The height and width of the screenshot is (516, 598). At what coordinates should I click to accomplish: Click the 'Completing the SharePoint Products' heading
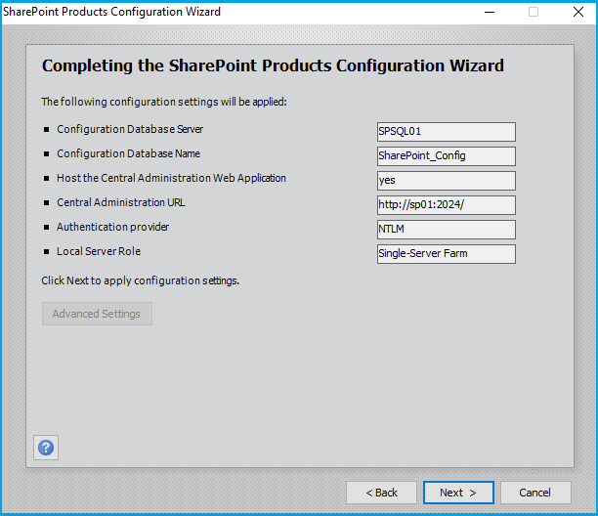pyautogui.click(x=273, y=66)
